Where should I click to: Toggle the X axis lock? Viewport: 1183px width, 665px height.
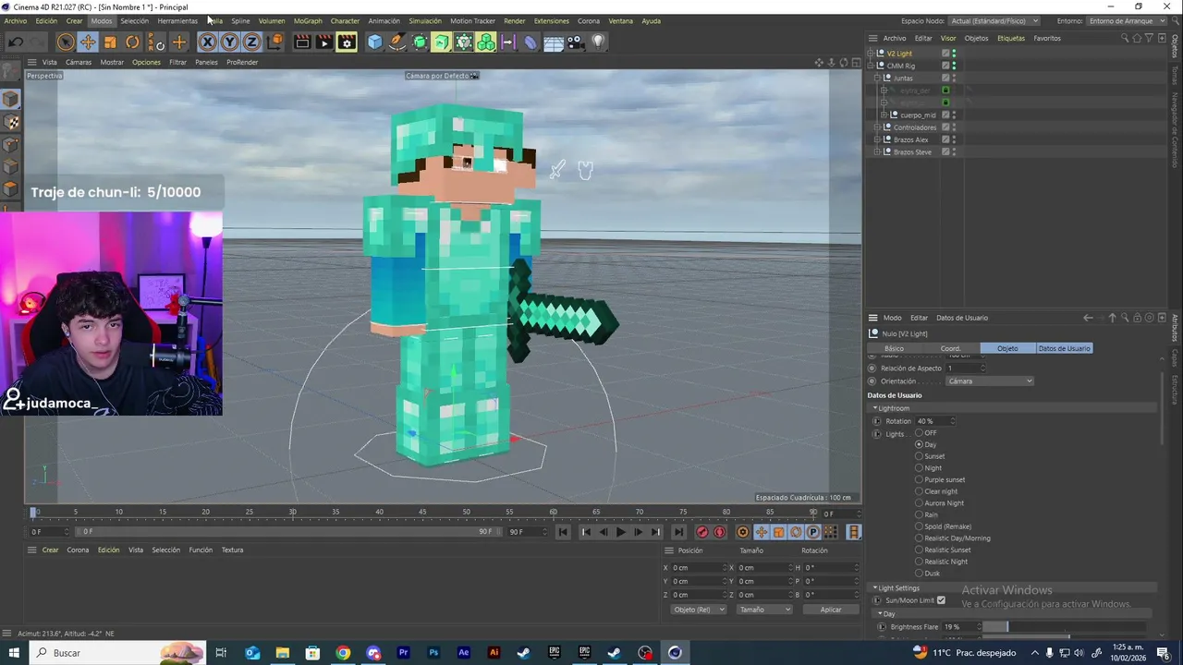coord(207,42)
